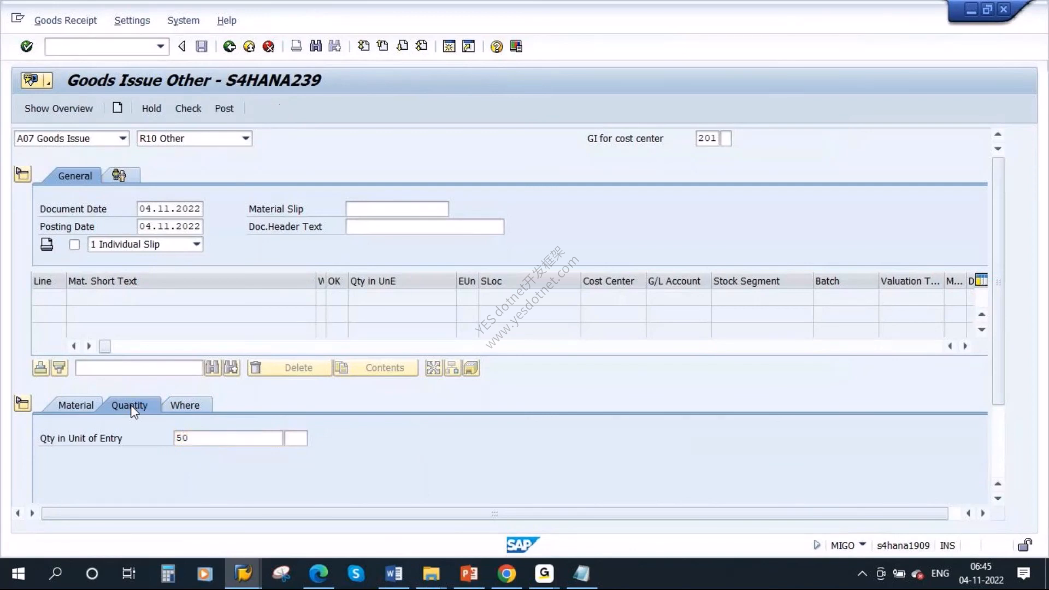Image resolution: width=1049 pixels, height=590 pixels.
Task: Click the bottom horizontal scrollbar
Action: 494,514
